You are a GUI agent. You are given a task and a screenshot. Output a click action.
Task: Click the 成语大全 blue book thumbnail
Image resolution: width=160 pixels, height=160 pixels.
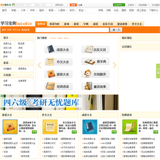[x=90, y=127]
